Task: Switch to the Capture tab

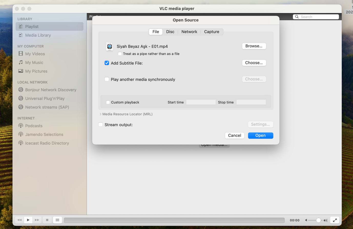Action: pyautogui.click(x=212, y=32)
